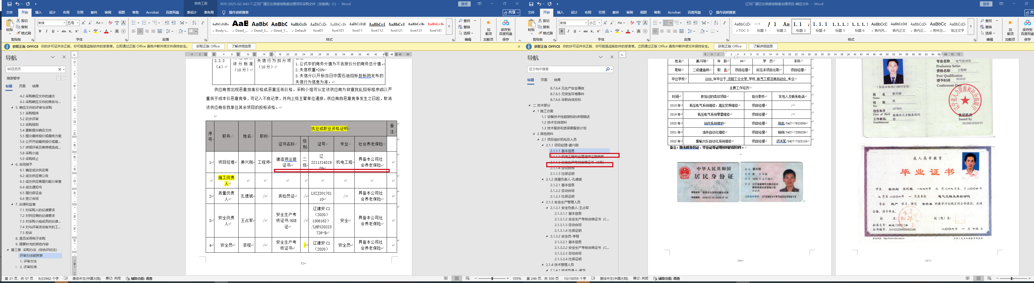
Task: Apply strikethrough in the left Word ribbon
Action: pos(64,31)
